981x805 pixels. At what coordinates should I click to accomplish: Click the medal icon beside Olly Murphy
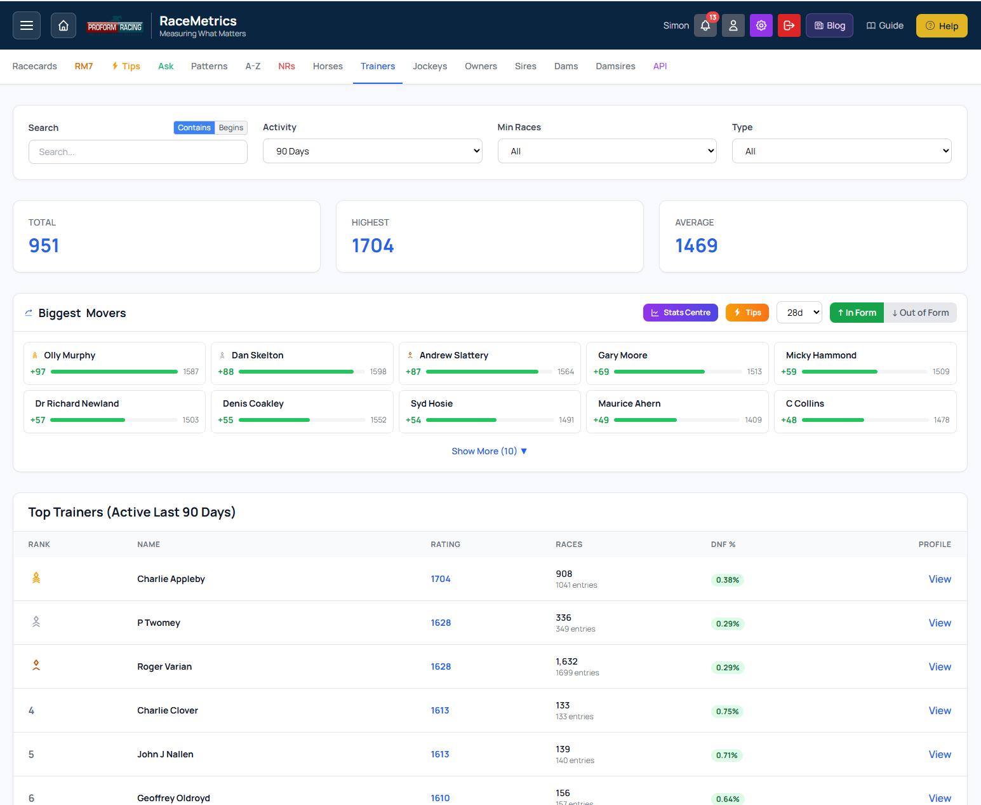coord(35,356)
